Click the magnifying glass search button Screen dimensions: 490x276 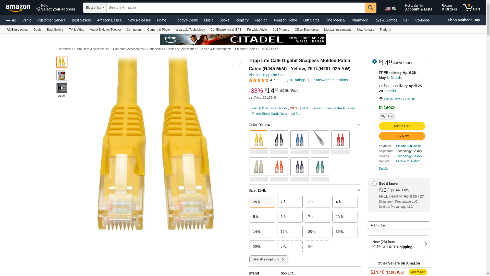point(371,8)
